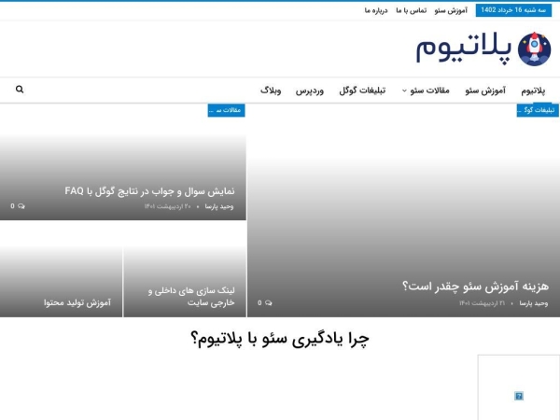This screenshot has height=420, width=560.
Task: Open the تماس با ما link
Action: (x=411, y=10)
